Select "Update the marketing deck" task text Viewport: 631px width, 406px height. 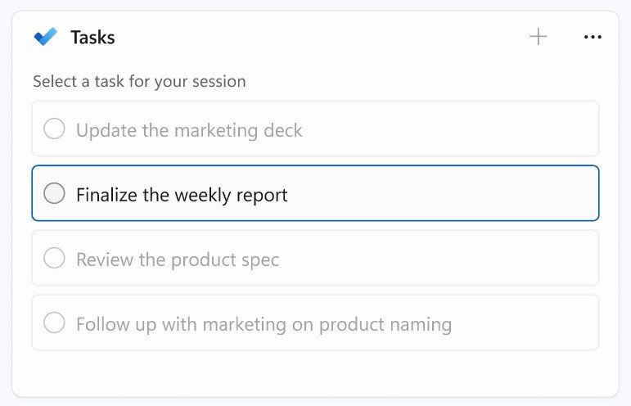pos(189,130)
